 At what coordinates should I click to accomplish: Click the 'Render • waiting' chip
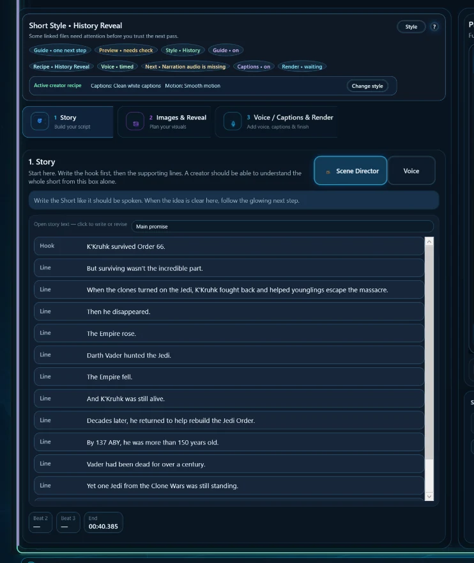(x=302, y=67)
